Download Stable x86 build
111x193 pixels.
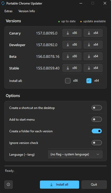click(x=72, y=68)
